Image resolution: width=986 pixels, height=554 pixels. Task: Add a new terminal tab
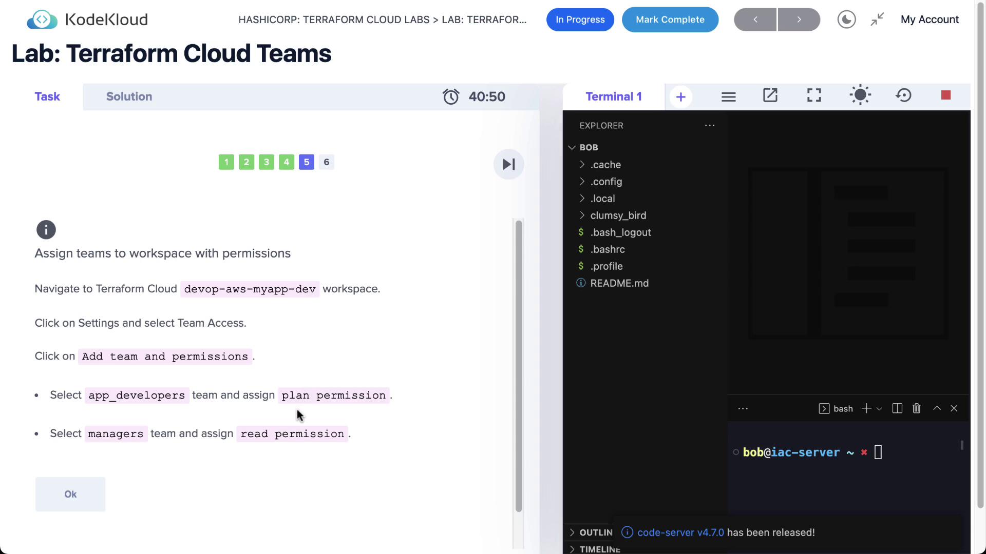coord(681,97)
